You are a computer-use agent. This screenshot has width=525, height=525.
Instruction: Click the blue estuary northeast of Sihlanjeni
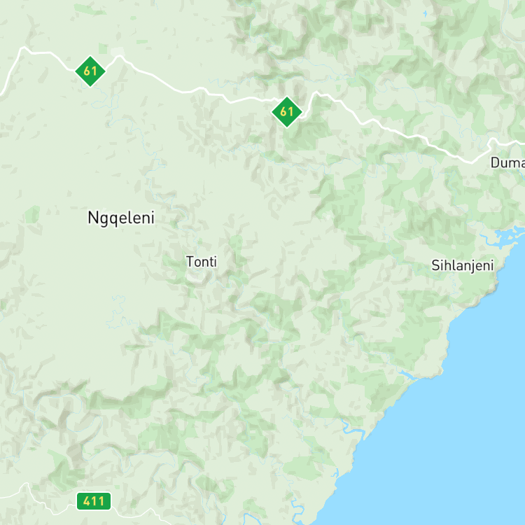[x=505, y=235]
